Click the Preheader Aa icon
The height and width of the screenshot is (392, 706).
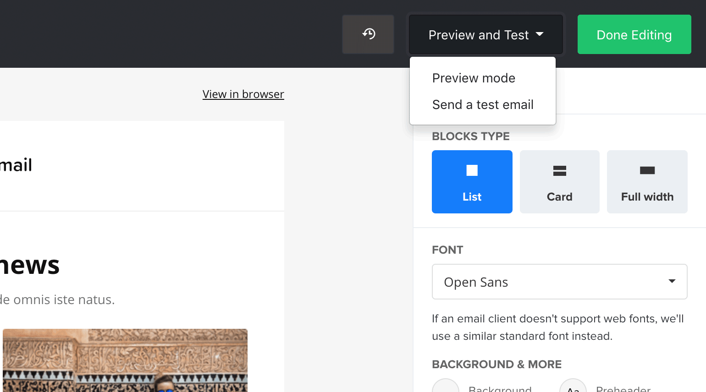[573, 388]
